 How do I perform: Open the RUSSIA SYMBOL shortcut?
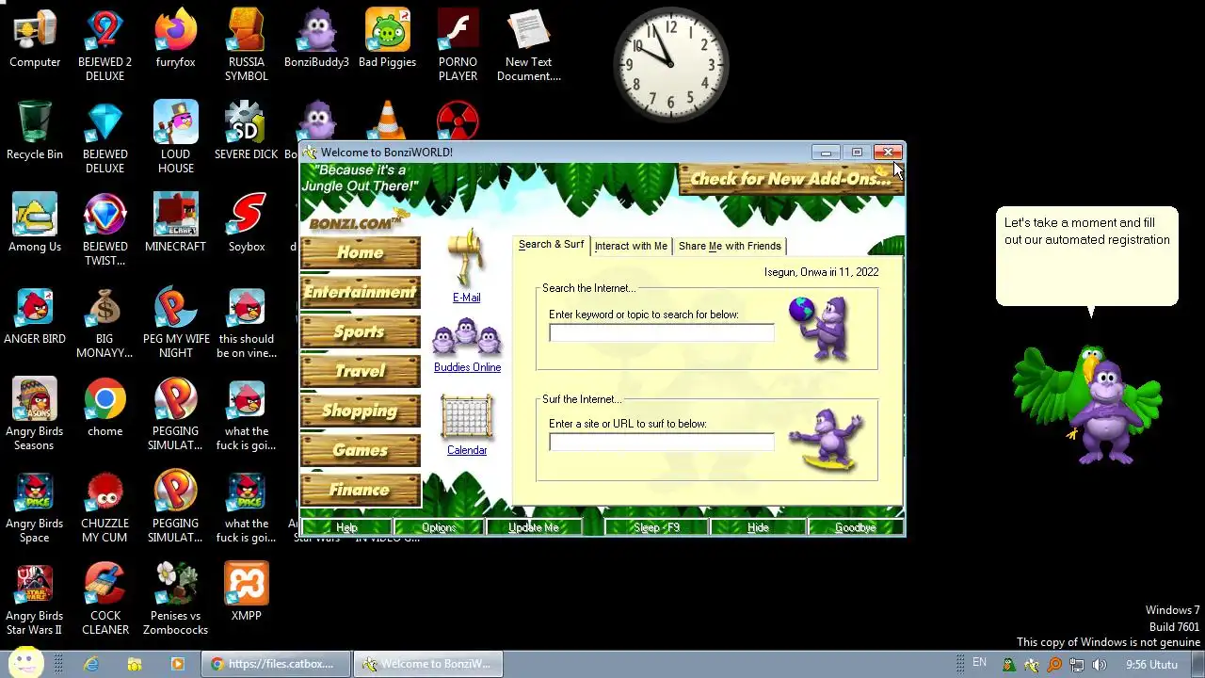(246, 45)
